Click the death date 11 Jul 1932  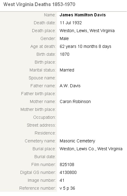[71, 23]
